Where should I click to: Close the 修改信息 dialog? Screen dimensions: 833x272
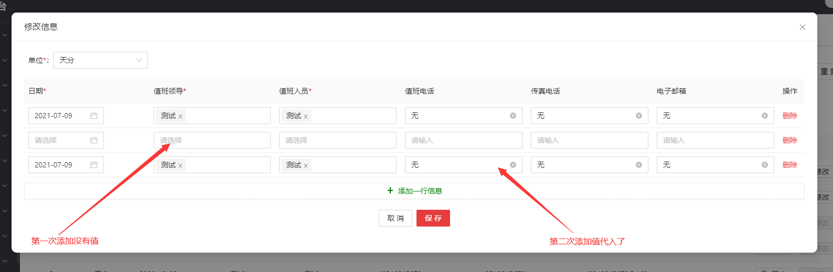point(802,27)
